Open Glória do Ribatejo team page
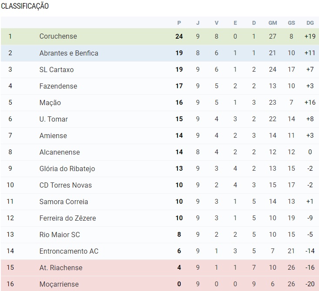 pyautogui.click(x=67, y=169)
